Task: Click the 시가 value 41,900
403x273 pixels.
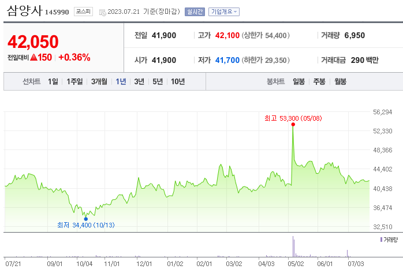Action: (x=164, y=61)
